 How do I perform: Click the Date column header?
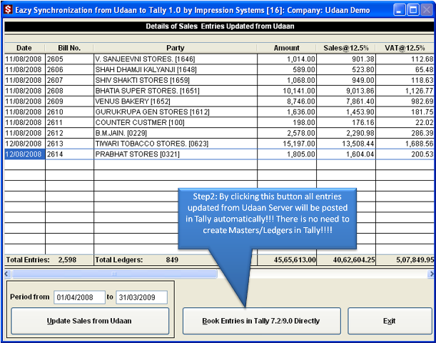(x=24, y=48)
